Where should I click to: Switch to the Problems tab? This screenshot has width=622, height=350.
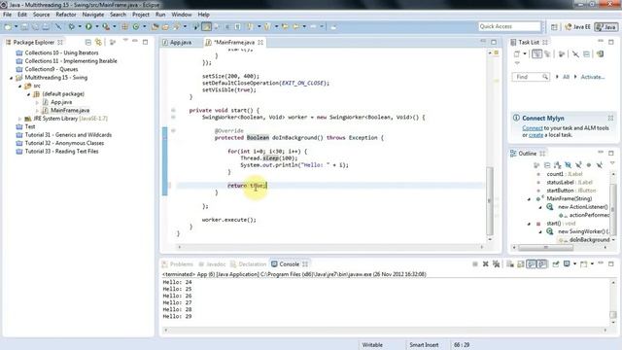pyautogui.click(x=178, y=263)
